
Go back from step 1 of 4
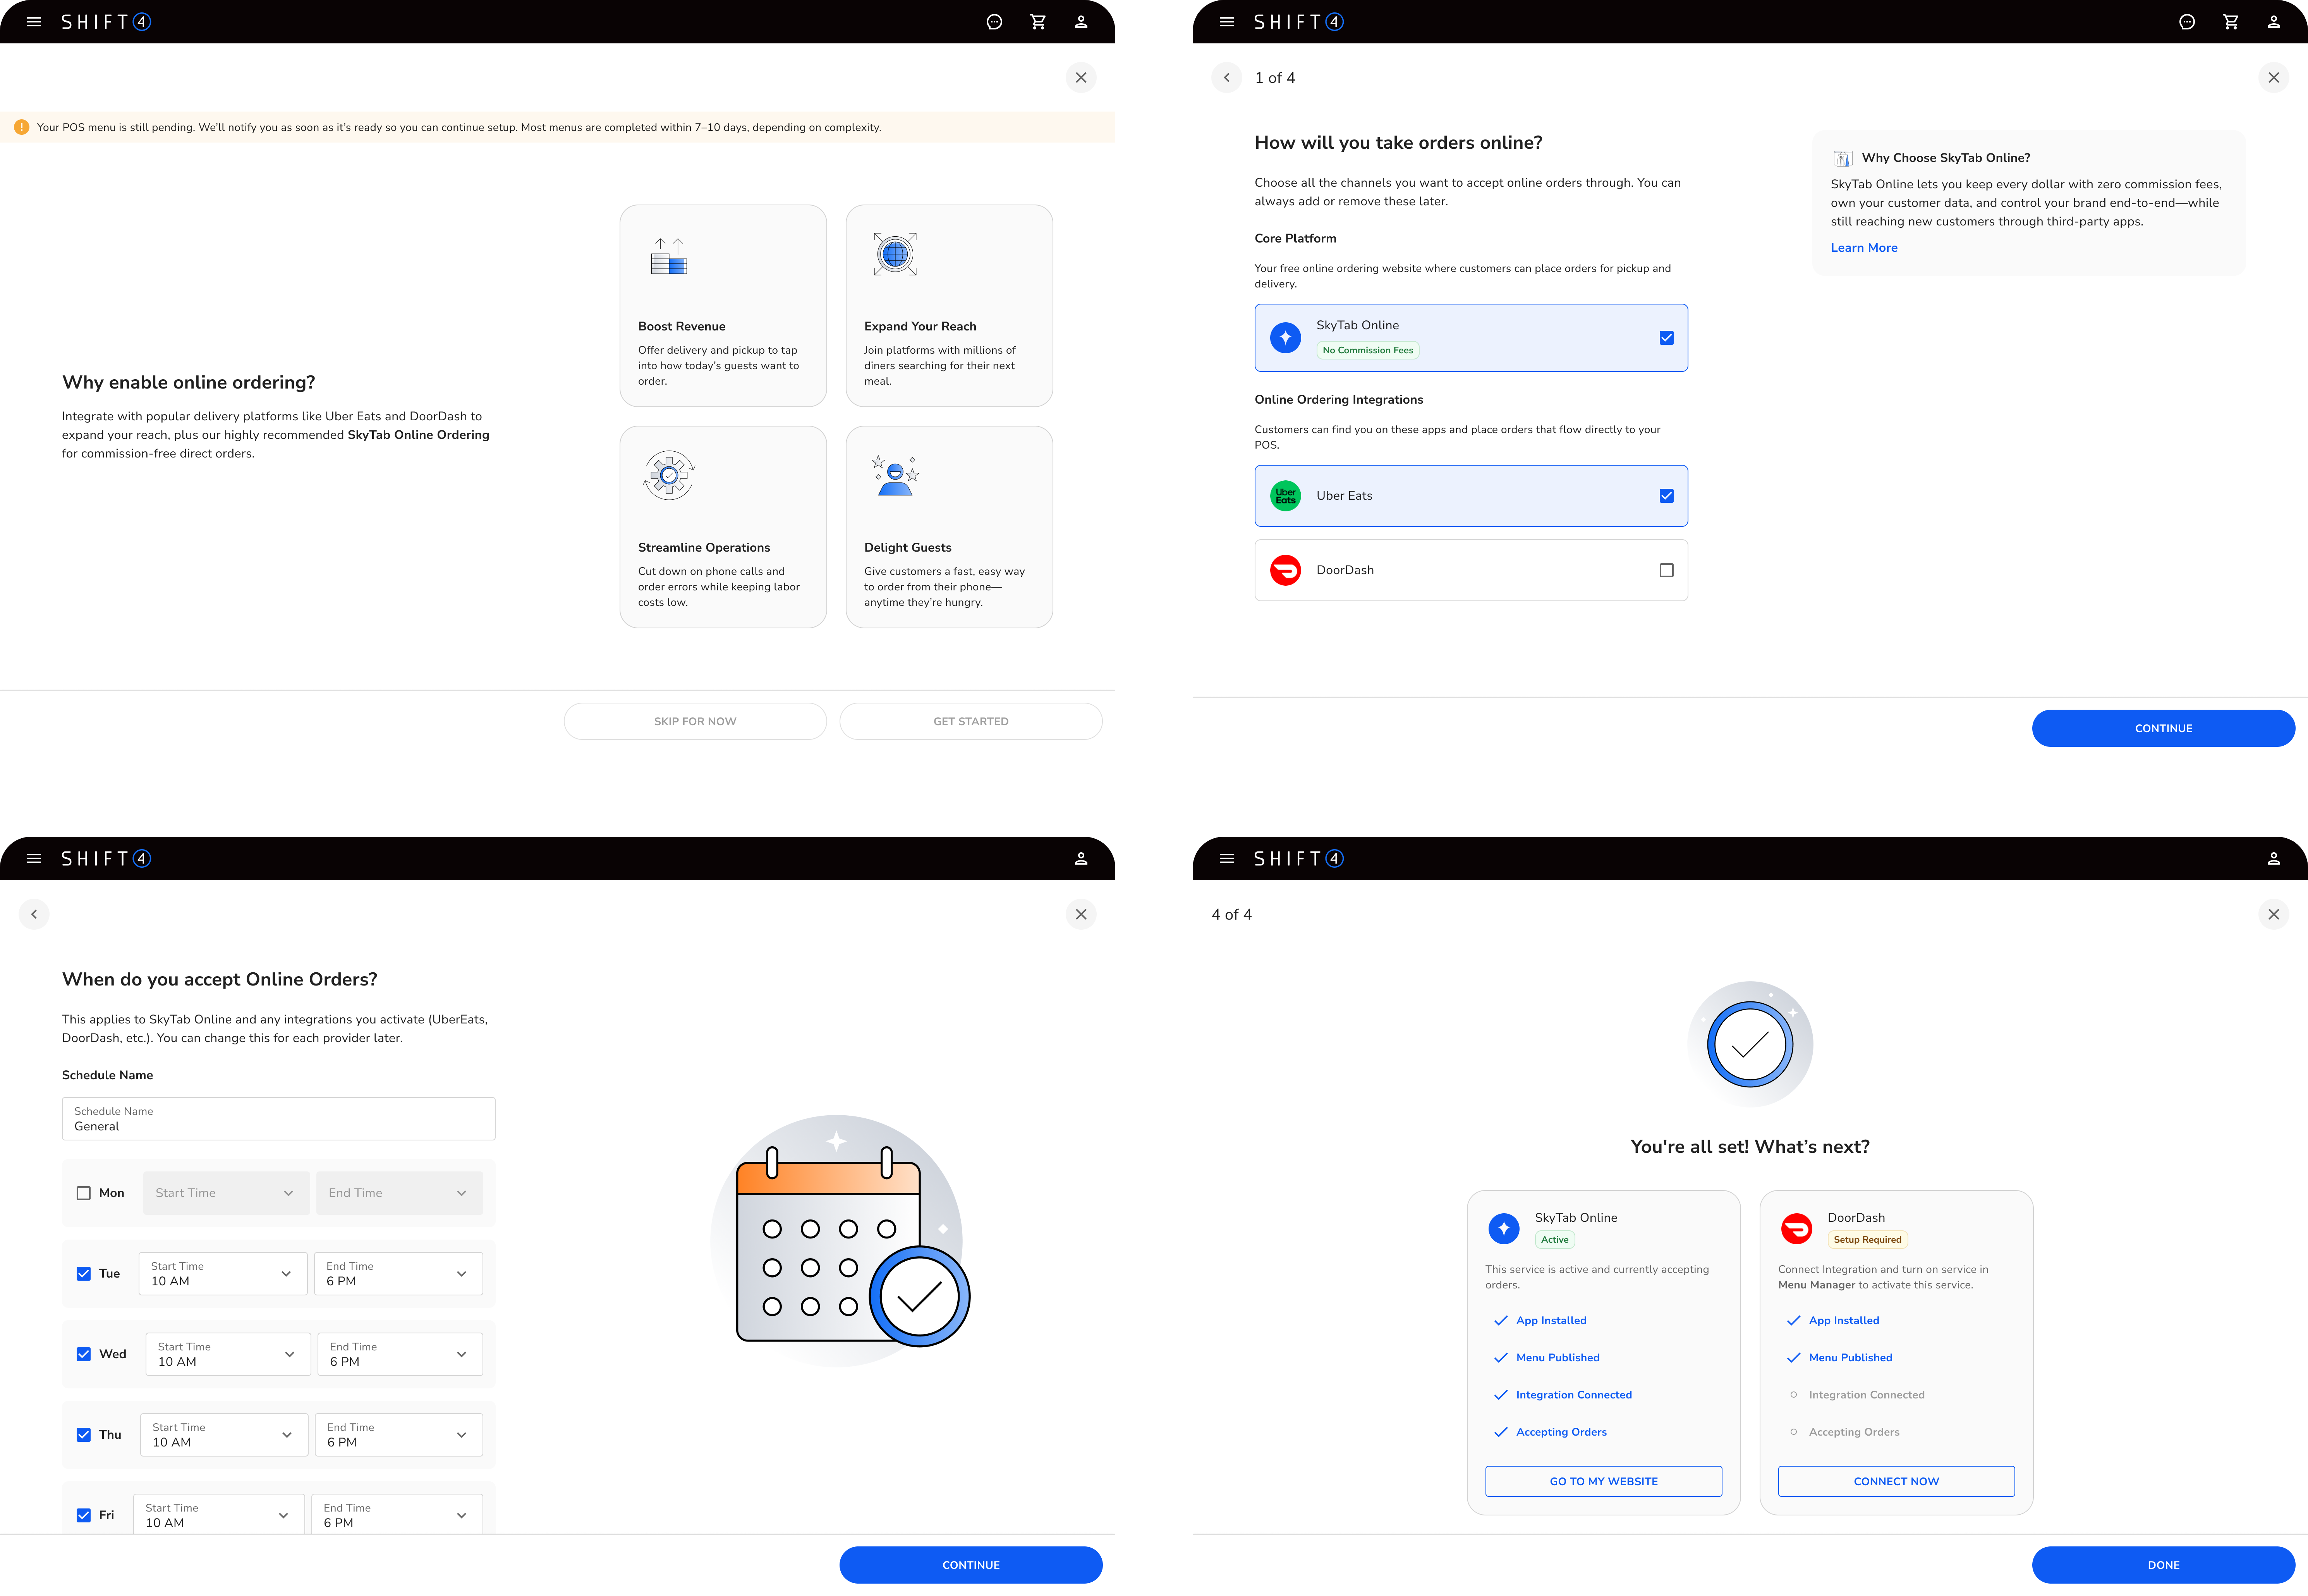coord(1226,77)
